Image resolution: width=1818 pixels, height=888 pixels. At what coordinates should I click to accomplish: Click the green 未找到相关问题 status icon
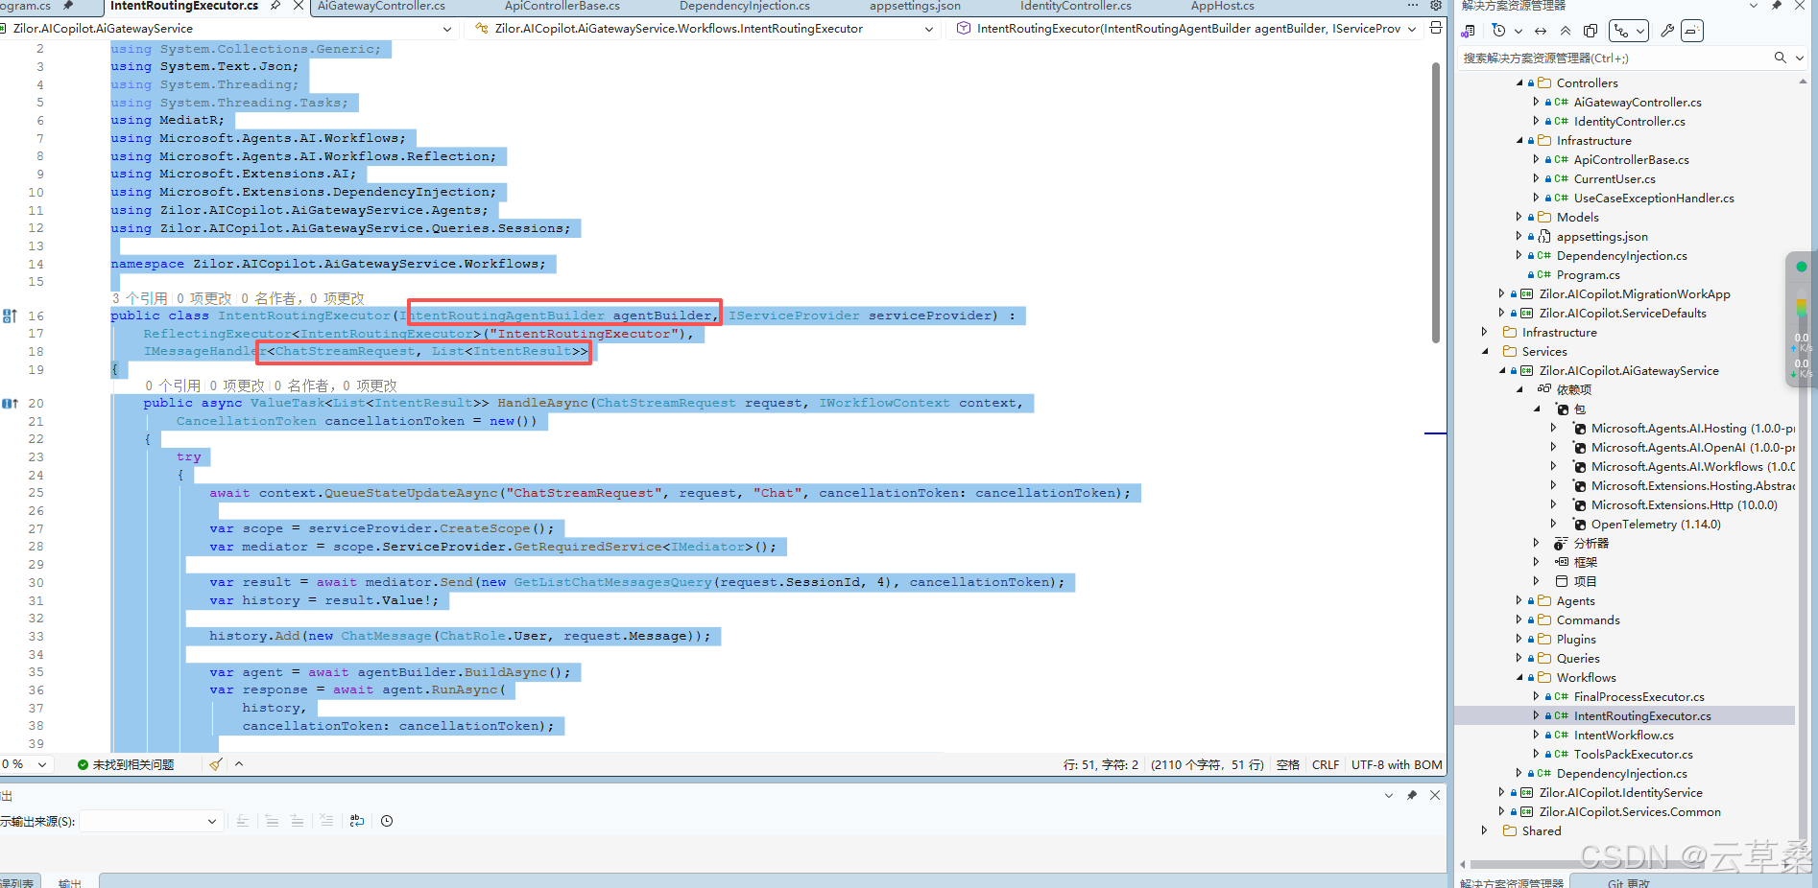pos(84,764)
